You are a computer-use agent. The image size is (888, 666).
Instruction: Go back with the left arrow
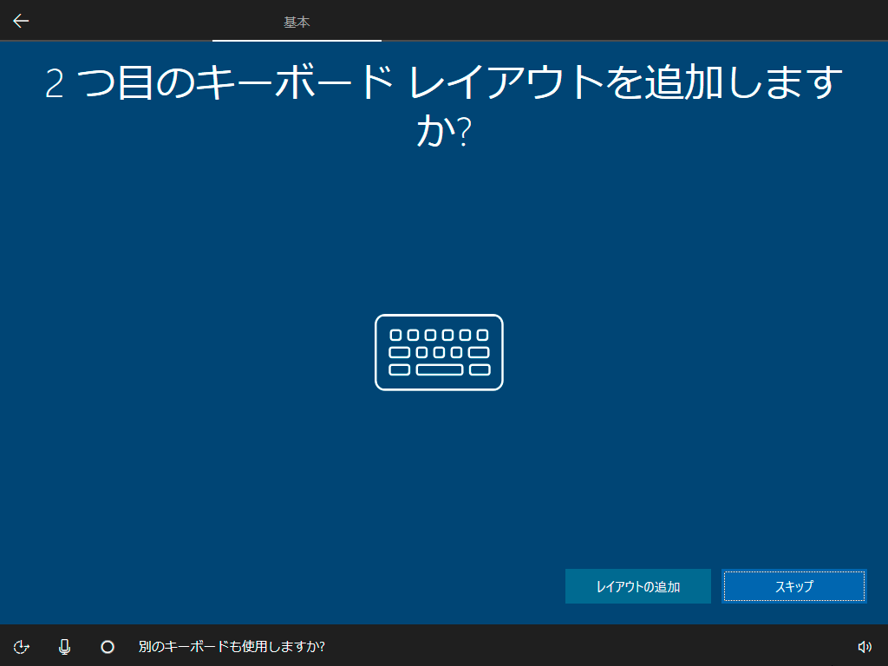pos(21,21)
